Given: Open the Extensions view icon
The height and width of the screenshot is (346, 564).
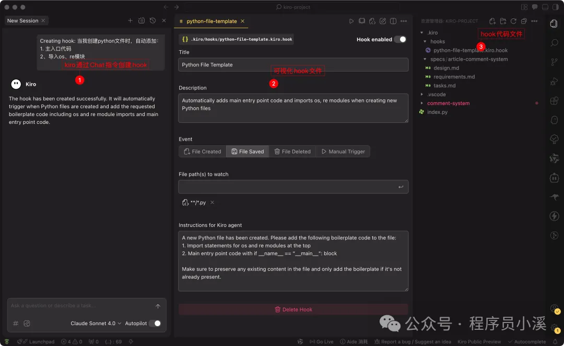Looking at the screenshot, I should [x=554, y=101].
